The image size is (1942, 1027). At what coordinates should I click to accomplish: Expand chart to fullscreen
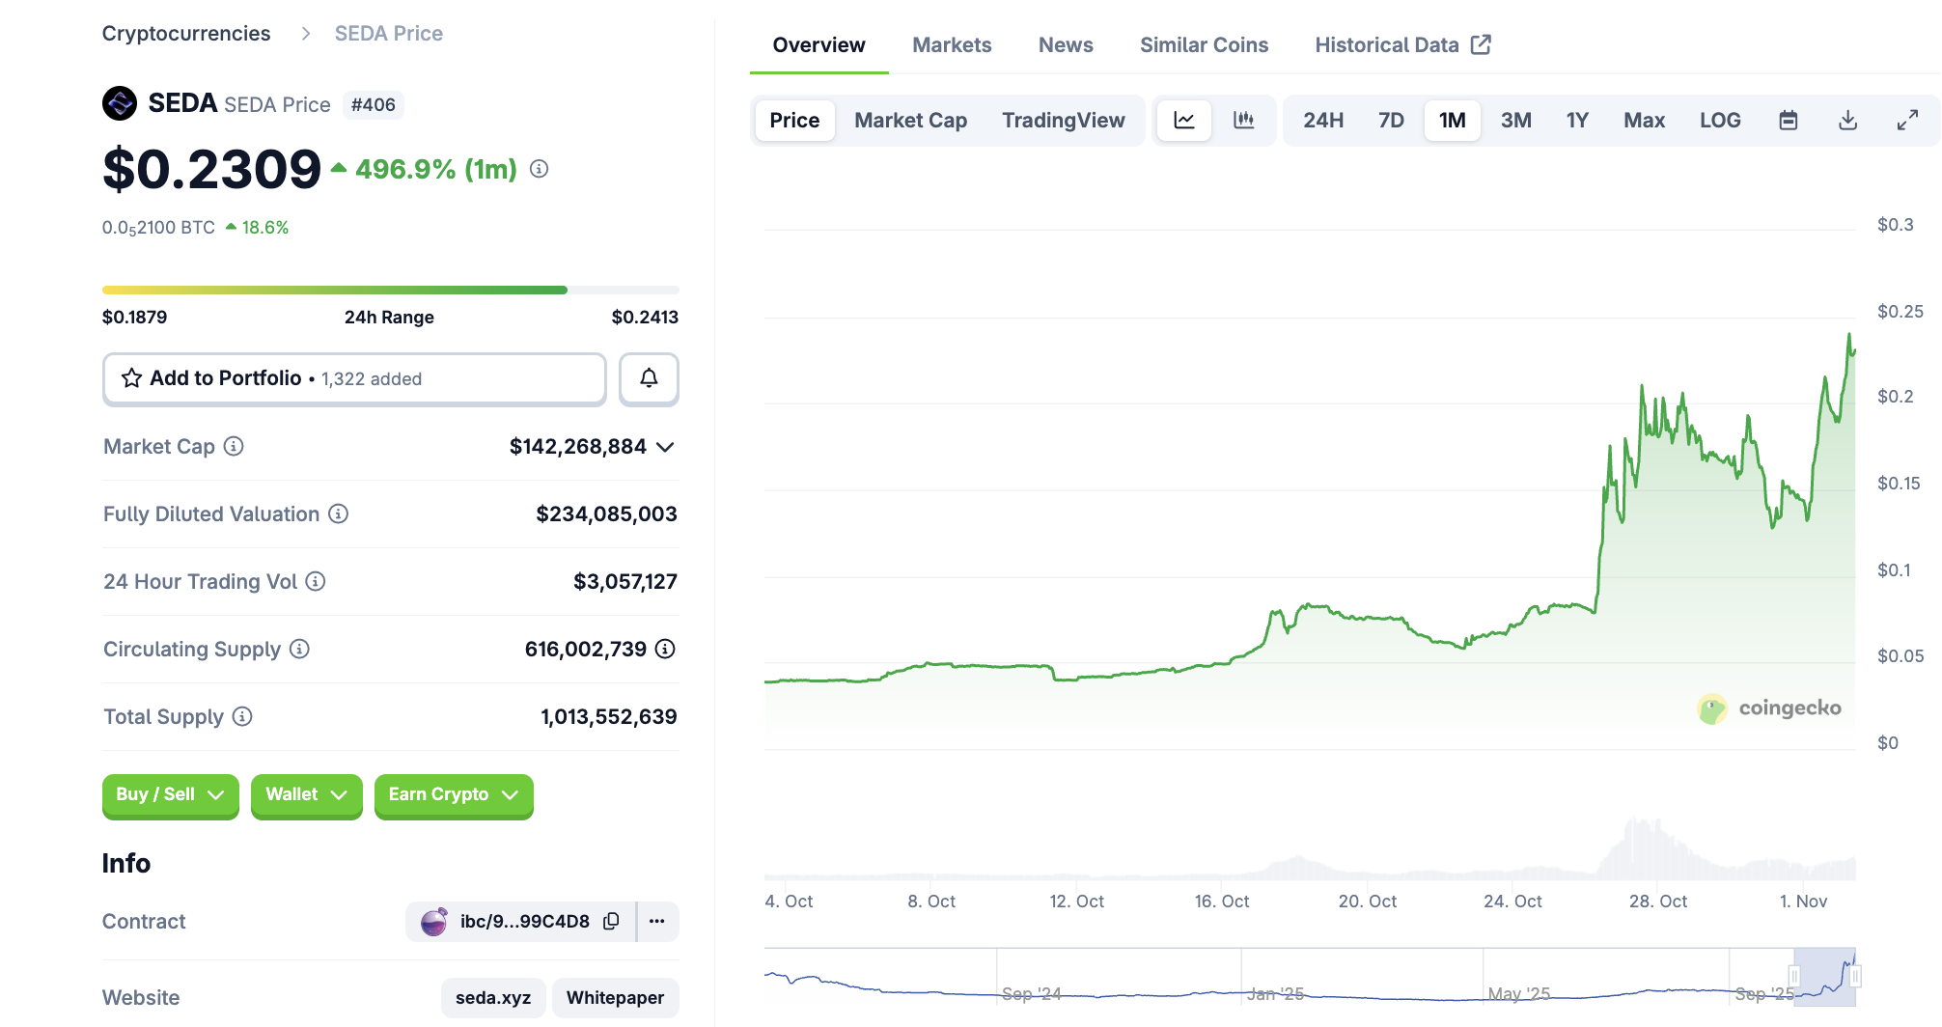(1907, 121)
